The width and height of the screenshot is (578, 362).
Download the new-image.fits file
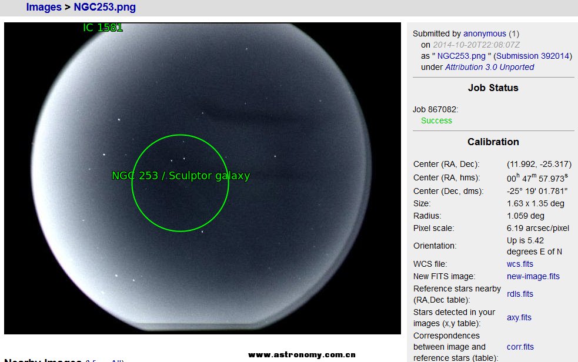533,276
